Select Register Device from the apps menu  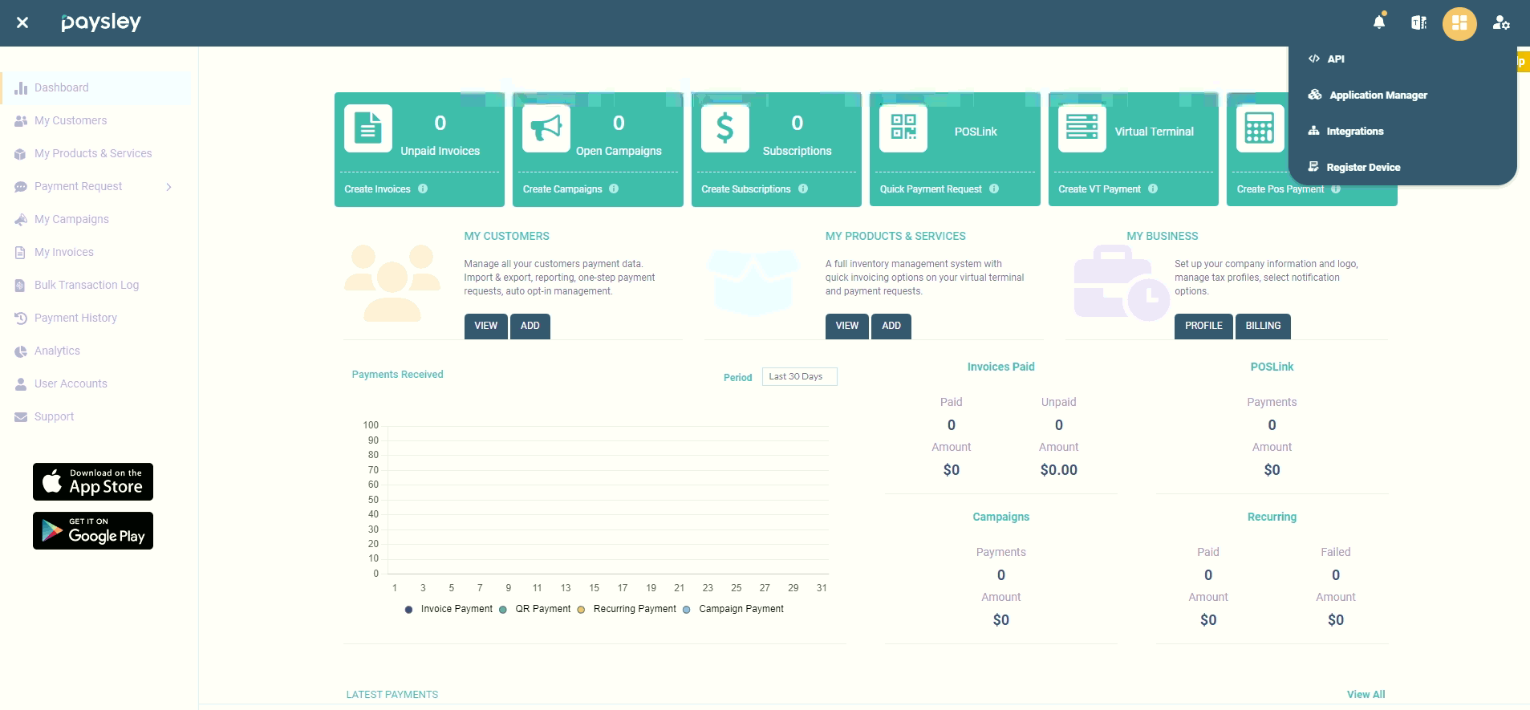pos(1354,167)
